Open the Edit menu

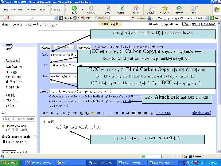pyautogui.click(x=13, y=10)
